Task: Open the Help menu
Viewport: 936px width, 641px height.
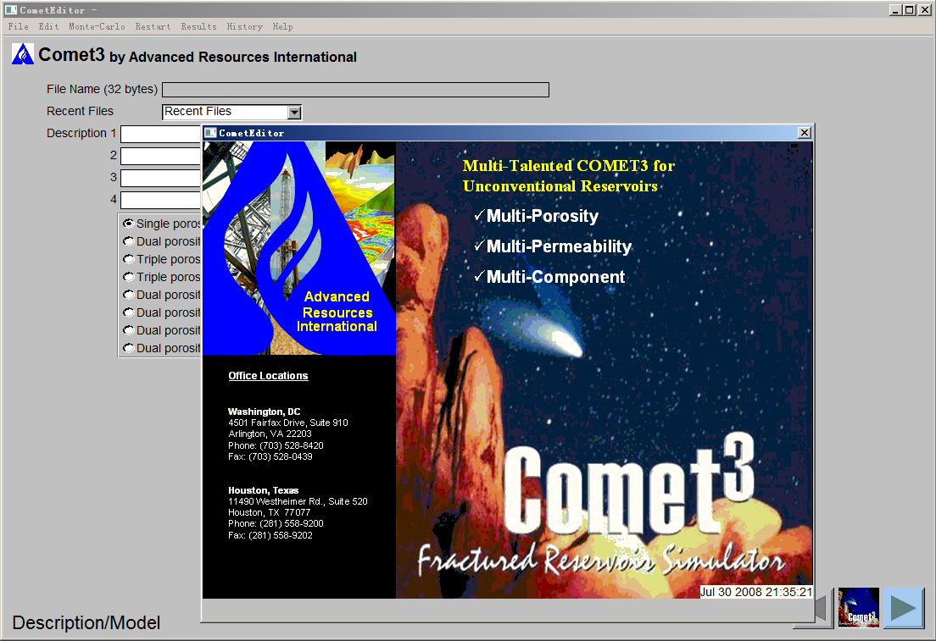Action: [283, 26]
